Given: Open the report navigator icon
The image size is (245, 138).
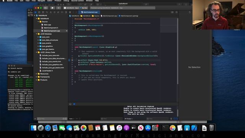Looking at the screenshot, I should coord(66,12).
